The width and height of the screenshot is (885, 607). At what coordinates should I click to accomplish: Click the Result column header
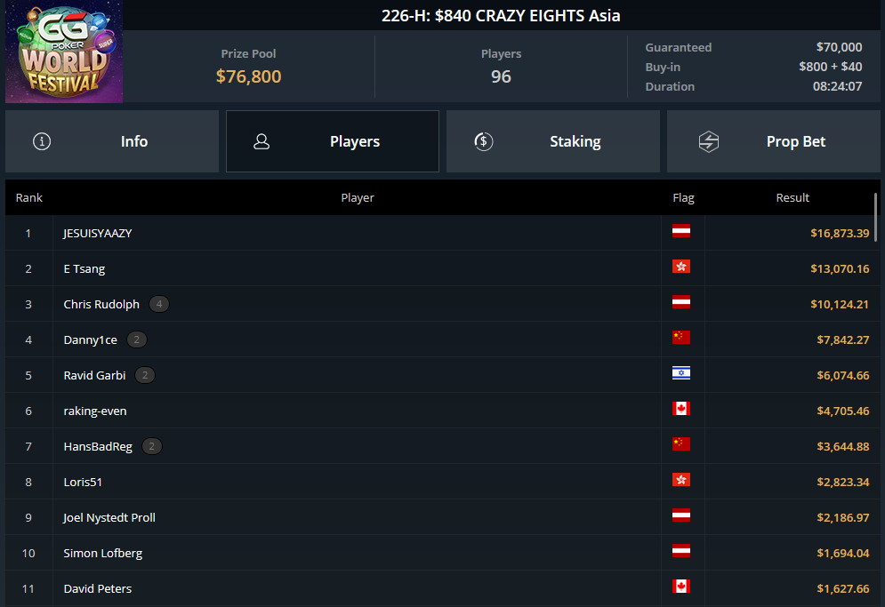point(792,197)
